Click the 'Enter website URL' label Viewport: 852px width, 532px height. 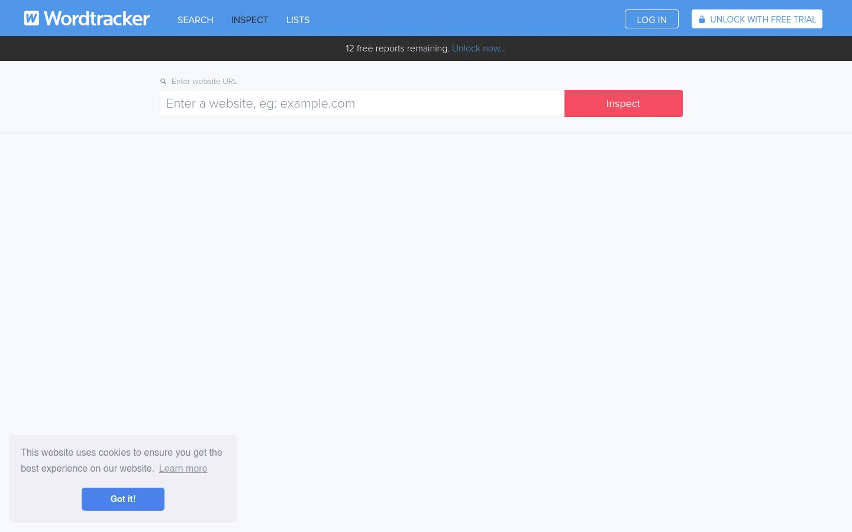point(204,82)
